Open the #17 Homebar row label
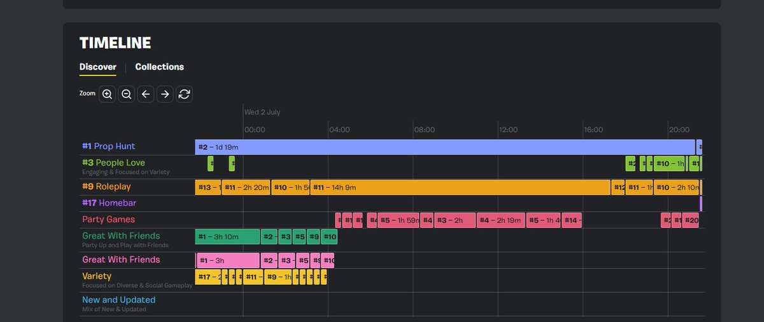This screenshot has width=764, height=322. point(109,203)
